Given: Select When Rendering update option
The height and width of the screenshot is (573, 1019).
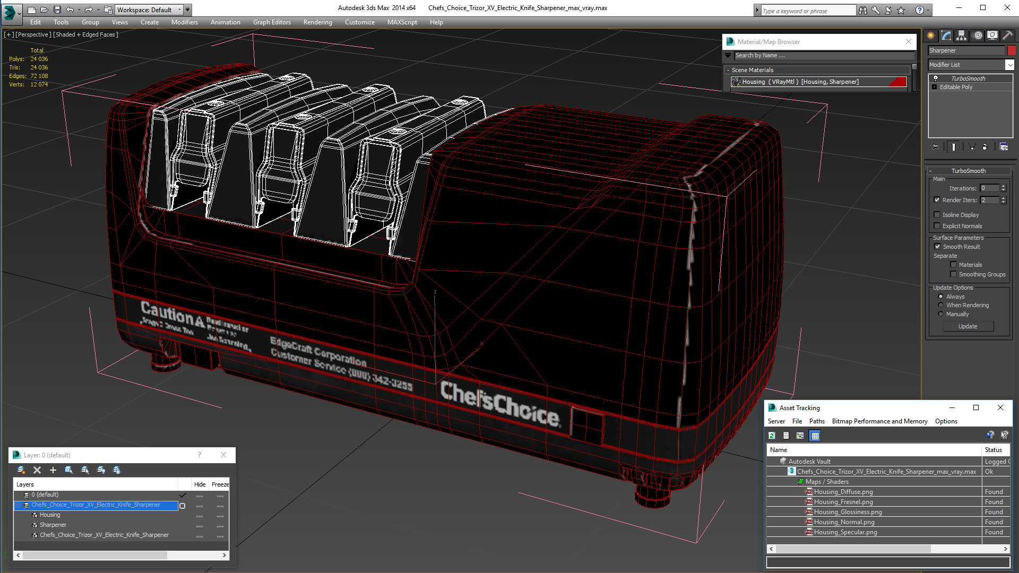Looking at the screenshot, I should pos(941,305).
